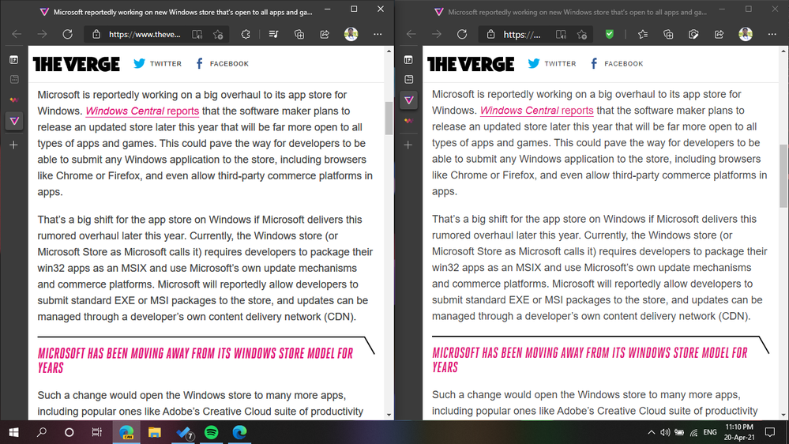Open Spotify from the taskbar
The width and height of the screenshot is (789, 444).
click(x=212, y=432)
